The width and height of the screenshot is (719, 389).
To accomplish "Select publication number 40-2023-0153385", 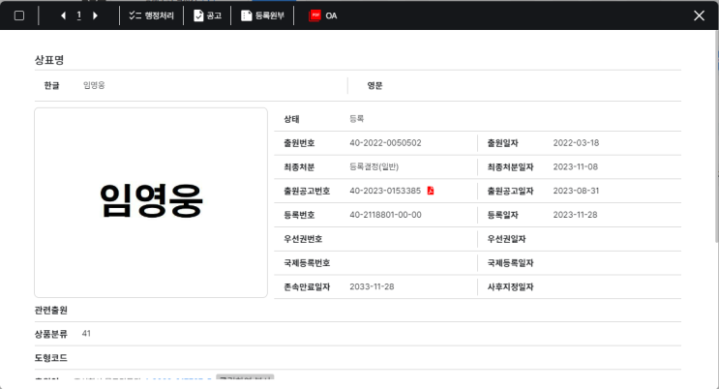I will [x=385, y=191].
